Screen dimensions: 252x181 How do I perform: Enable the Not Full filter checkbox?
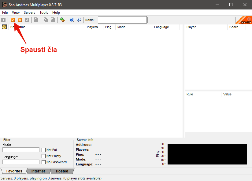pyautogui.click(x=44, y=150)
